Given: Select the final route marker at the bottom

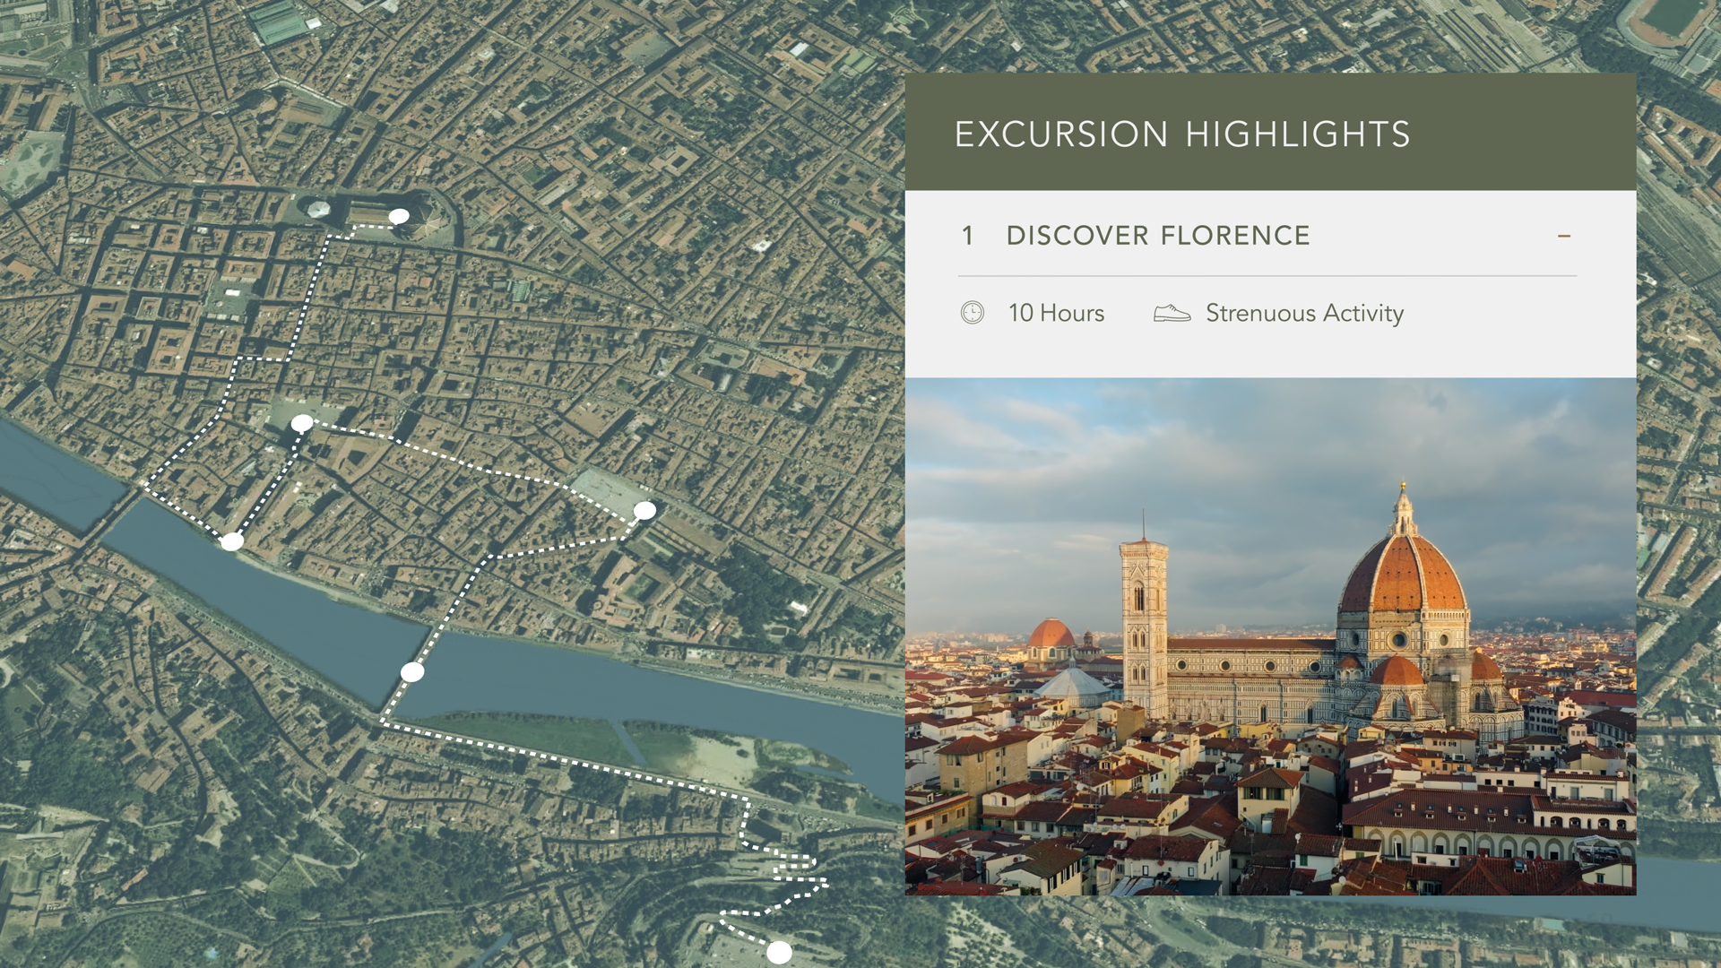Looking at the screenshot, I should [x=780, y=952].
